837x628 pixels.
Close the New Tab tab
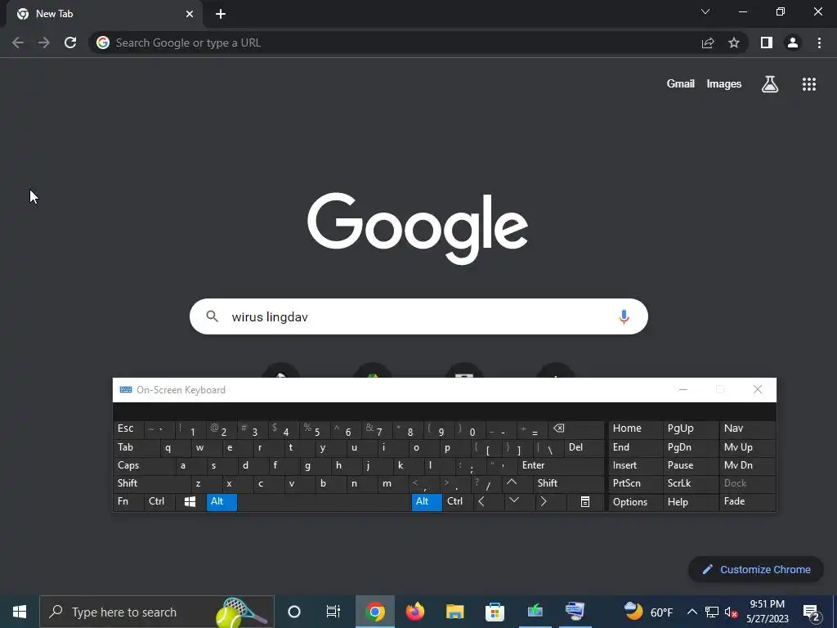pyautogui.click(x=190, y=14)
